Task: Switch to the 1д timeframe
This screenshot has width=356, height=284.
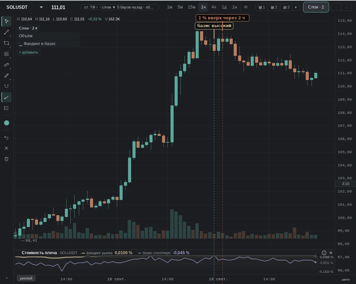Action: coord(224,7)
